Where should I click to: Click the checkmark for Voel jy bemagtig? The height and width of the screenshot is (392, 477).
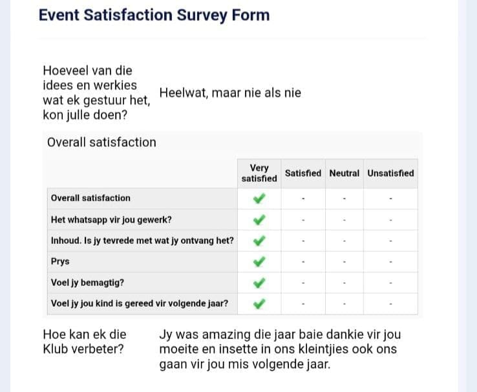tap(259, 283)
